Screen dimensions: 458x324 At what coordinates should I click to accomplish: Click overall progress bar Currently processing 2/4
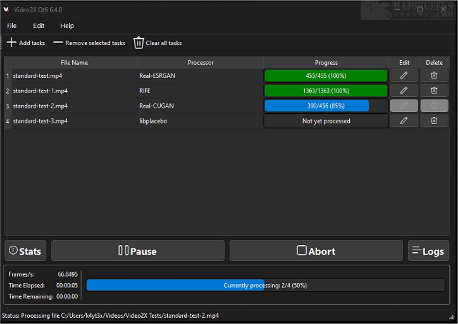(x=265, y=285)
